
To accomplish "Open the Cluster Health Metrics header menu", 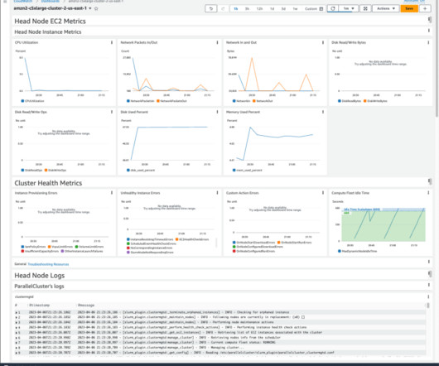I will [430, 181].
